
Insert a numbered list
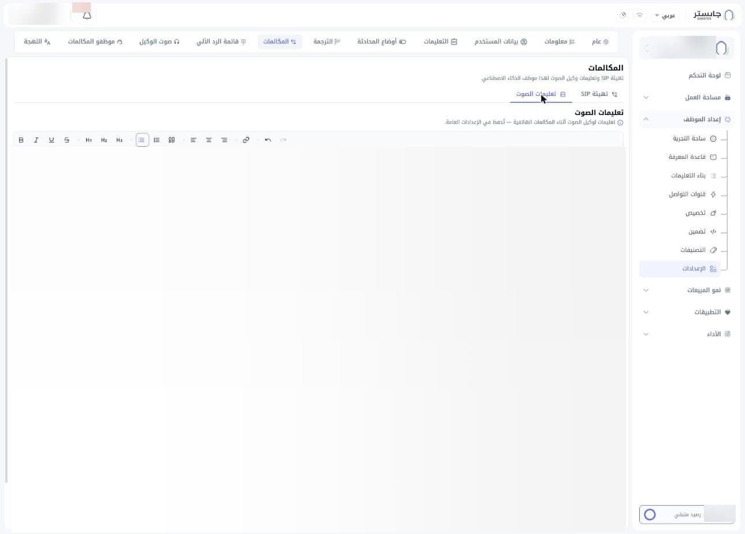click(x=157, y=140)
